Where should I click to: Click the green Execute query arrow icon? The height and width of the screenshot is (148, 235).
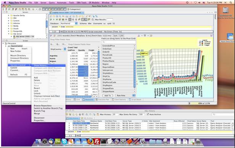pyautogui.click(x=54, y=19)
